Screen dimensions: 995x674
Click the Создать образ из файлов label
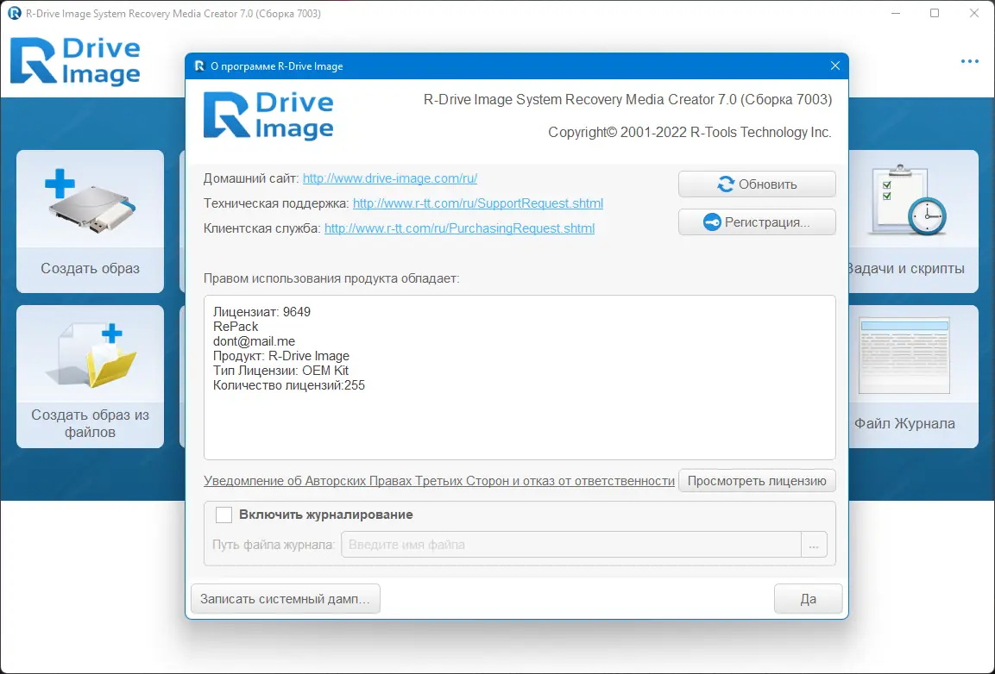tap(90, 423)
